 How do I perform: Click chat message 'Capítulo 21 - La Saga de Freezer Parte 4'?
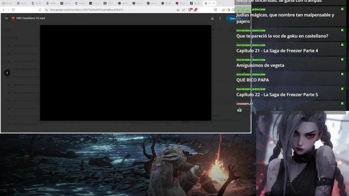click(277, 51)
